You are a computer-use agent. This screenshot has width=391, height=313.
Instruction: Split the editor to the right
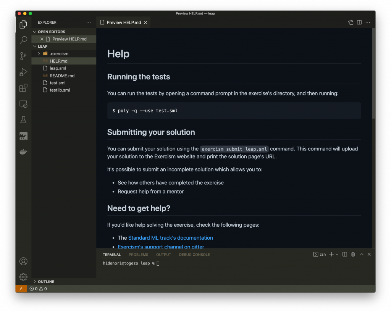[359, 23]
